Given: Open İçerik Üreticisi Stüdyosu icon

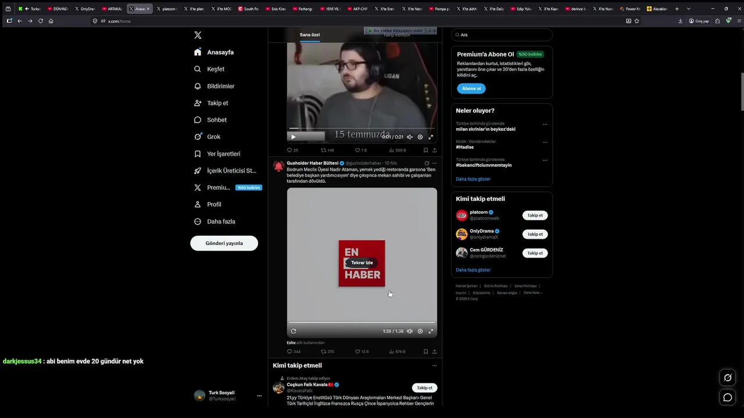Looking at the screenshot, I should 198,171.
